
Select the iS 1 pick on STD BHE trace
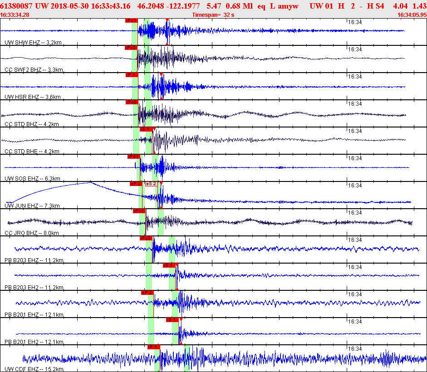click(146, 129)
